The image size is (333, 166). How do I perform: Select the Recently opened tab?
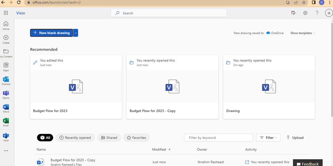coord(75,137)
